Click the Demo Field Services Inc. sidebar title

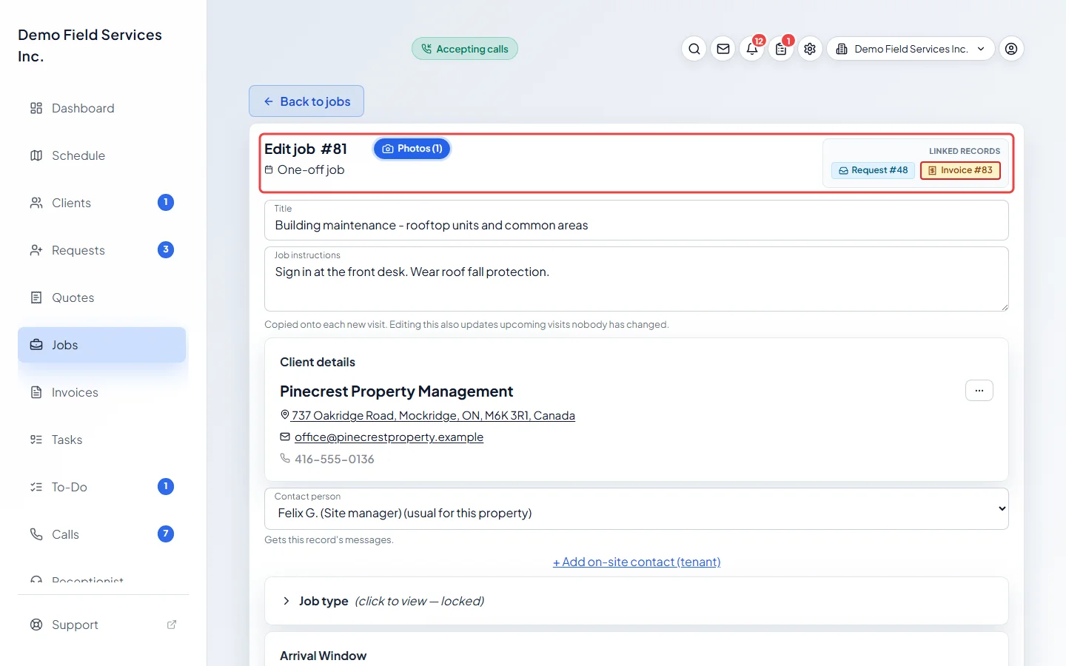(x=90, y=45)
